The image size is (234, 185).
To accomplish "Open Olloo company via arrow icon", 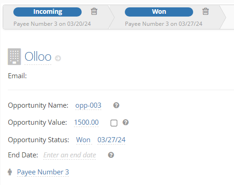I will [58, 58].
